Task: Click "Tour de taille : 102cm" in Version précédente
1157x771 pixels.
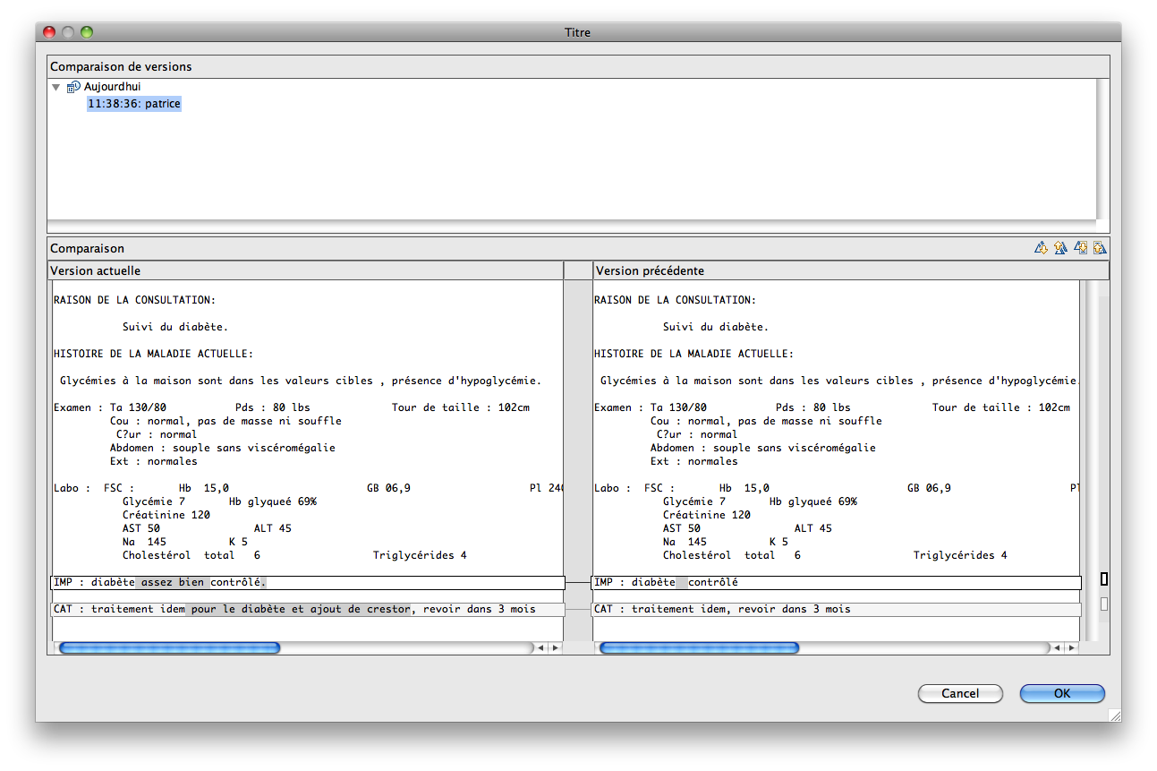Action: pos(1000,407)
